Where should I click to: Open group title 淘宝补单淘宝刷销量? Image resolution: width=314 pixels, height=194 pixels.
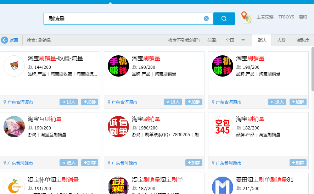tap(53, 180)
